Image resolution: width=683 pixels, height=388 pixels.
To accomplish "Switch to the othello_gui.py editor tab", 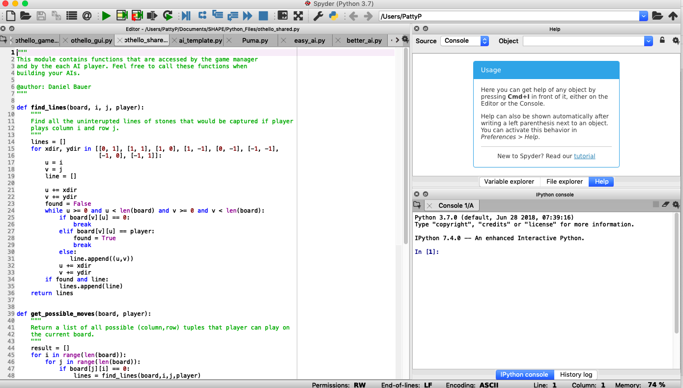I will 91,40.
